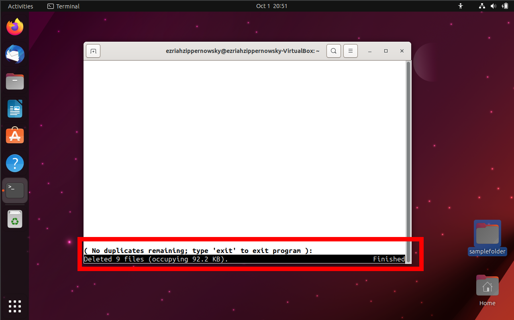Open Firefox from the dock

14,26
